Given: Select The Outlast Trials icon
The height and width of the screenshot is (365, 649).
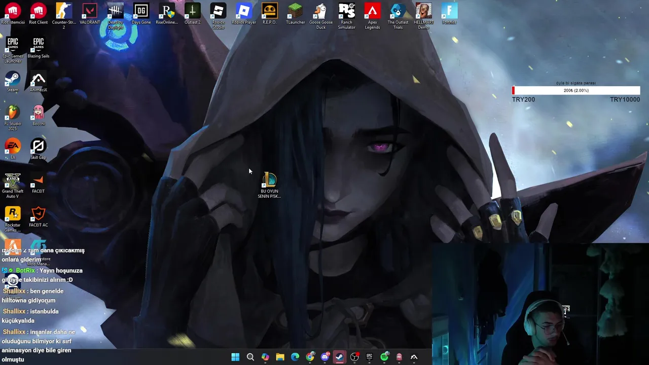Looking at the screenshot, I should tap(398, 16).
